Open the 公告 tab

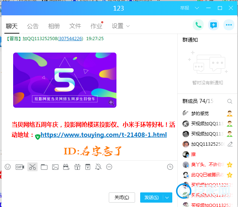[x=33, y=26]
